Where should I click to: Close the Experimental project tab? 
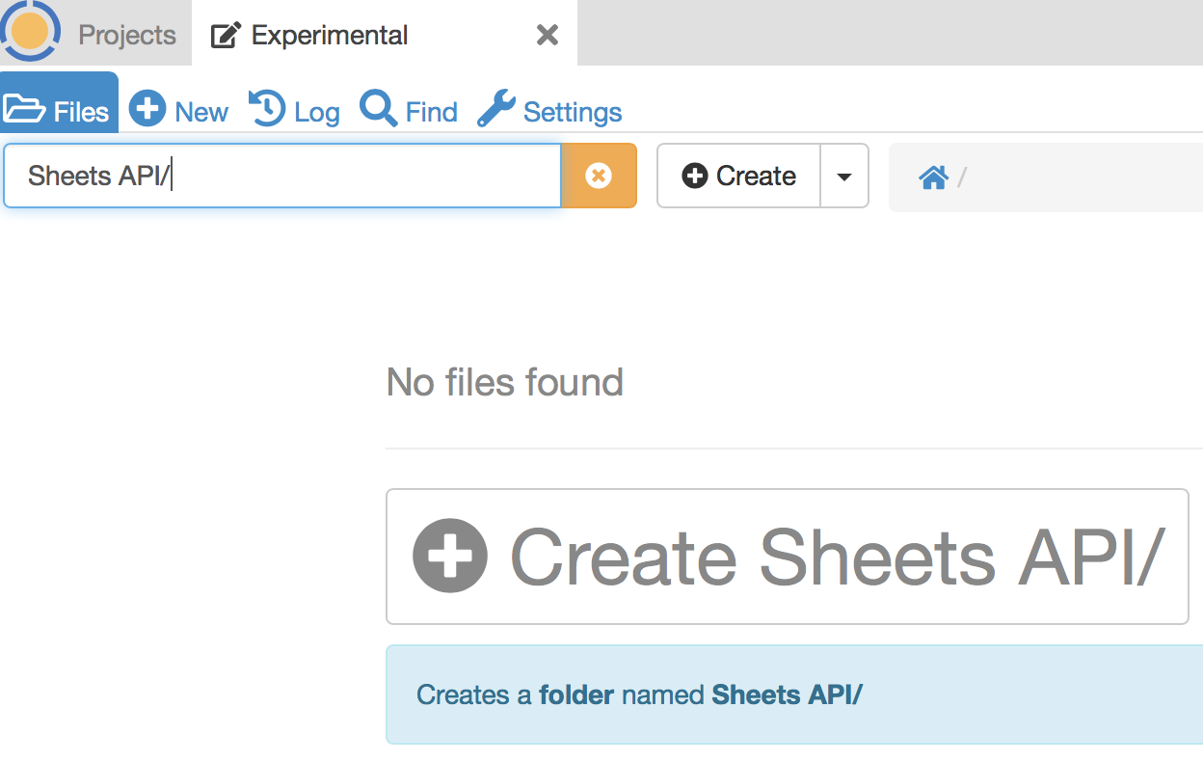(547, 36)
